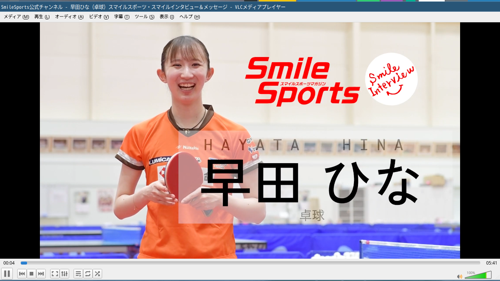Open the メディア menu
The width and height of the screenshot is (500, 281).
coord(16,17)
